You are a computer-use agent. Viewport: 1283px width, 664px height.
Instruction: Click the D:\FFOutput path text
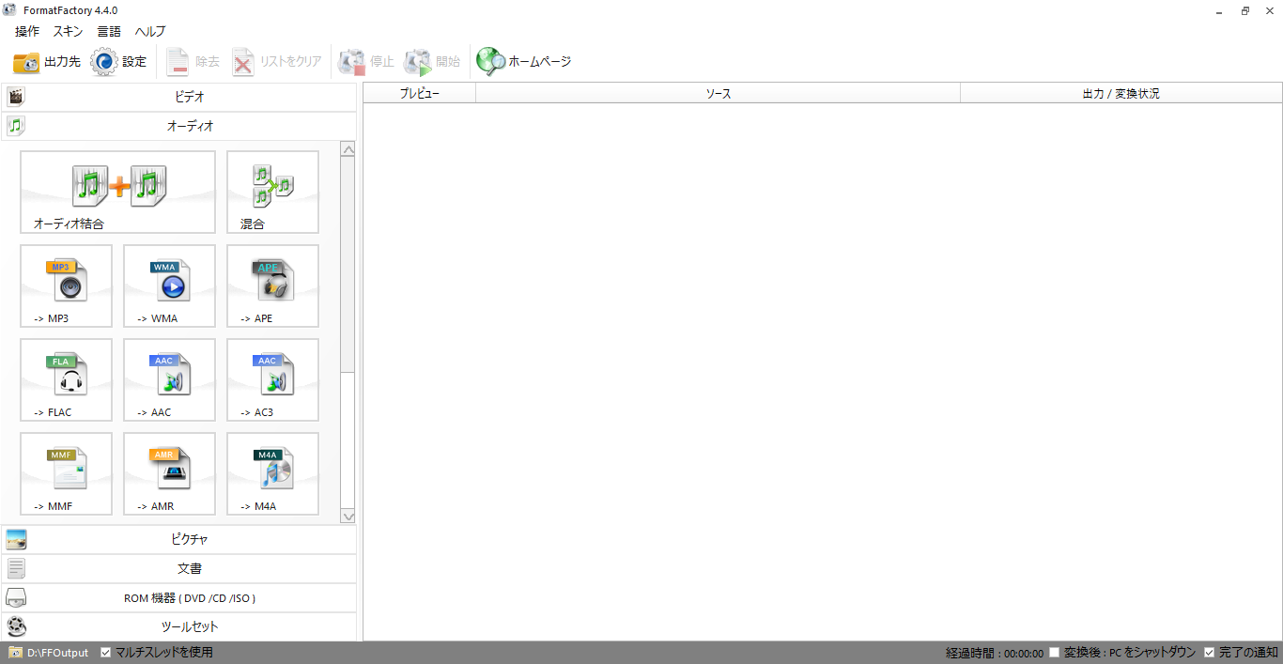(x=58, y=653)
